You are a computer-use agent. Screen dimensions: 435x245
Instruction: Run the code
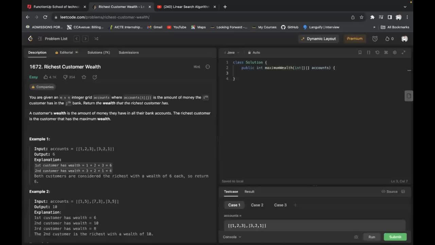tap(372, 237)
